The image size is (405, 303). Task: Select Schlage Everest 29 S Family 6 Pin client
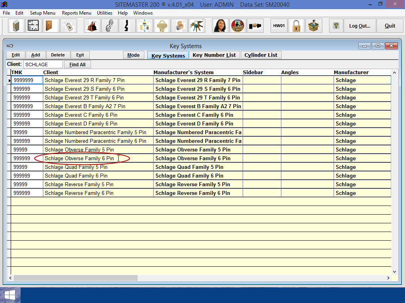coord(98,89)
